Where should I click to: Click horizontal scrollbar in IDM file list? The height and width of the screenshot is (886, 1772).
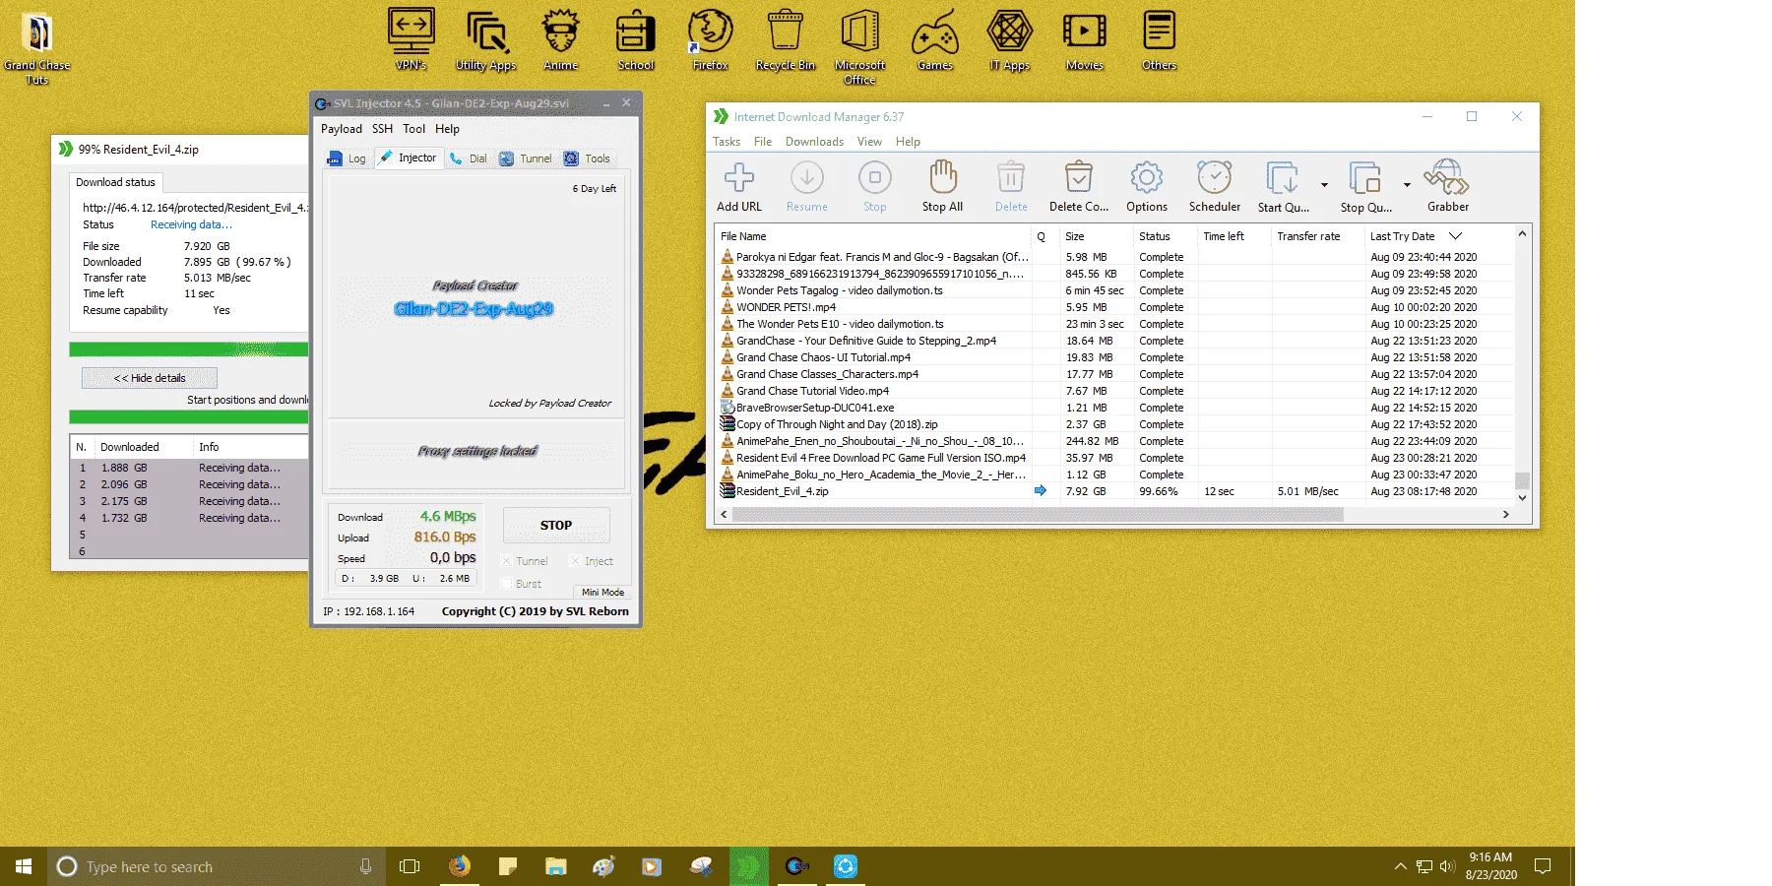click(x=1038, y=514)
